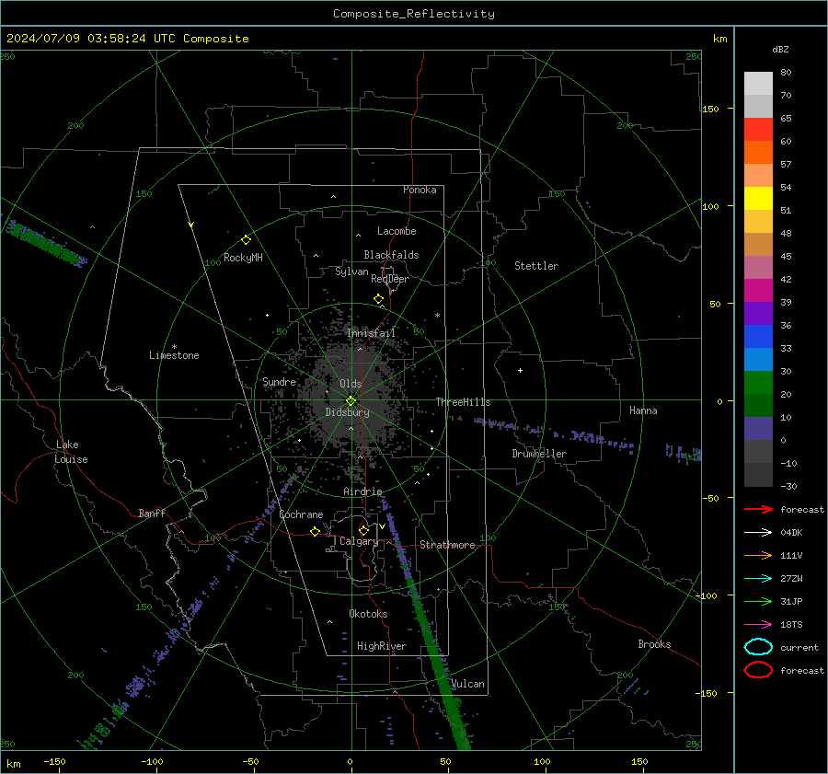828x774 pixels.
Task: Click the Sylvan label on map
Action: tap(351, 271)
